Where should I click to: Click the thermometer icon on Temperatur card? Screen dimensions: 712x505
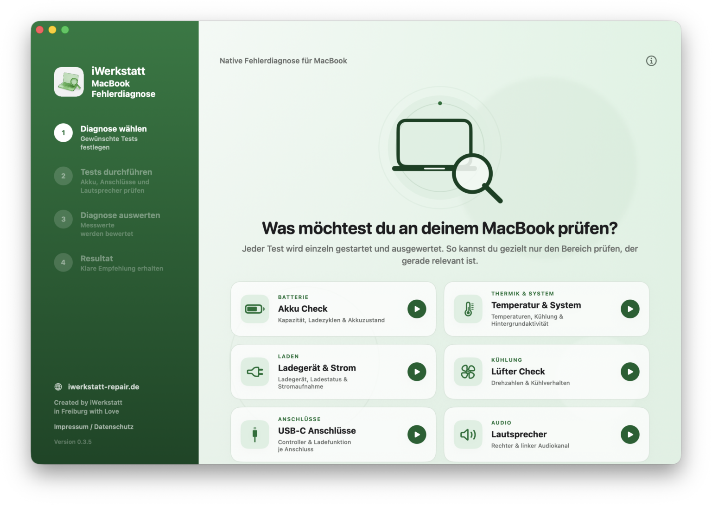point(468,309)
